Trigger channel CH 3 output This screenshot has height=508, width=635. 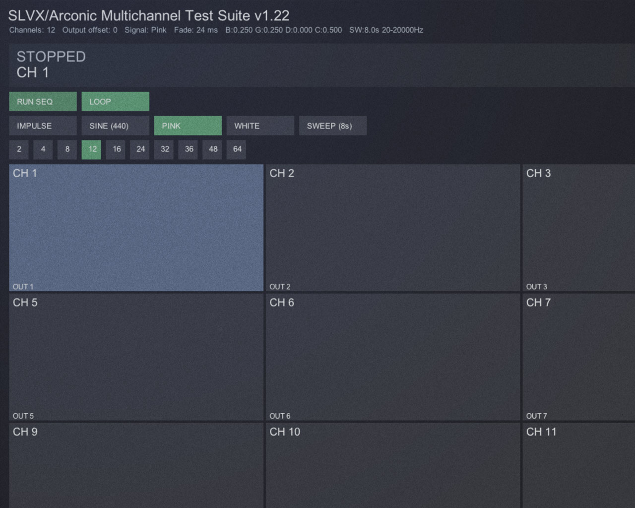pos(578,227)
